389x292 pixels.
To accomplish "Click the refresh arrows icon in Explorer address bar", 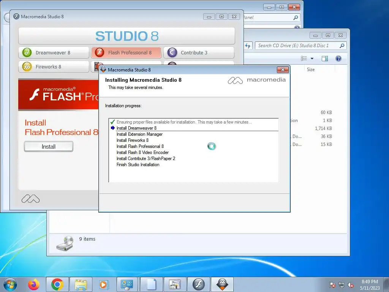I will 248,46.
